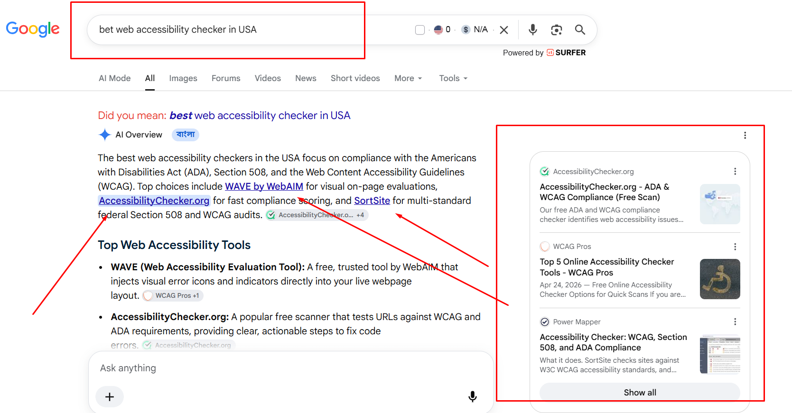Open 'Accessibility Checker: WCAG, Section 508' result
The height and width of the screenshot is (413, 792).
(613, 342)
